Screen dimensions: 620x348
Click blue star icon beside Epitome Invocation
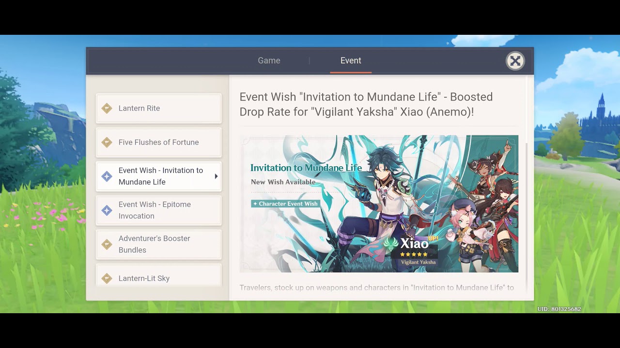pyautogui.click(x=107, y=210)
